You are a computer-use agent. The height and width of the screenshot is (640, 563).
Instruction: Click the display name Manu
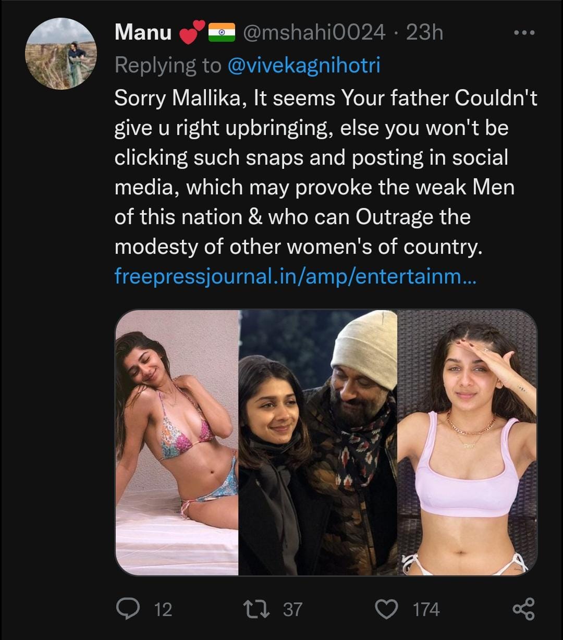(x=143, y=33)
